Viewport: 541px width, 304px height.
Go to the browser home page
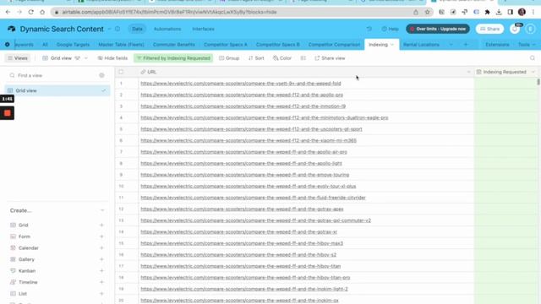point(42,12)
